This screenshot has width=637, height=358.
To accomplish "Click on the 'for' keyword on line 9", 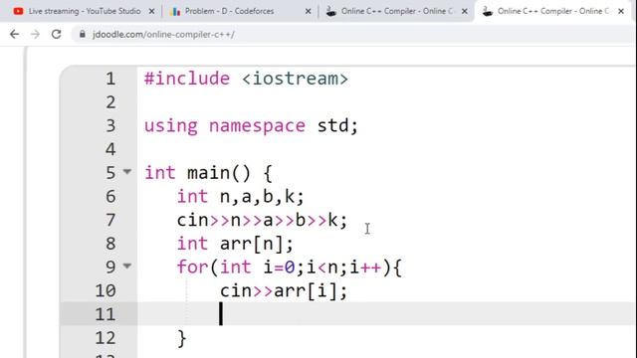I will [192, 268].
